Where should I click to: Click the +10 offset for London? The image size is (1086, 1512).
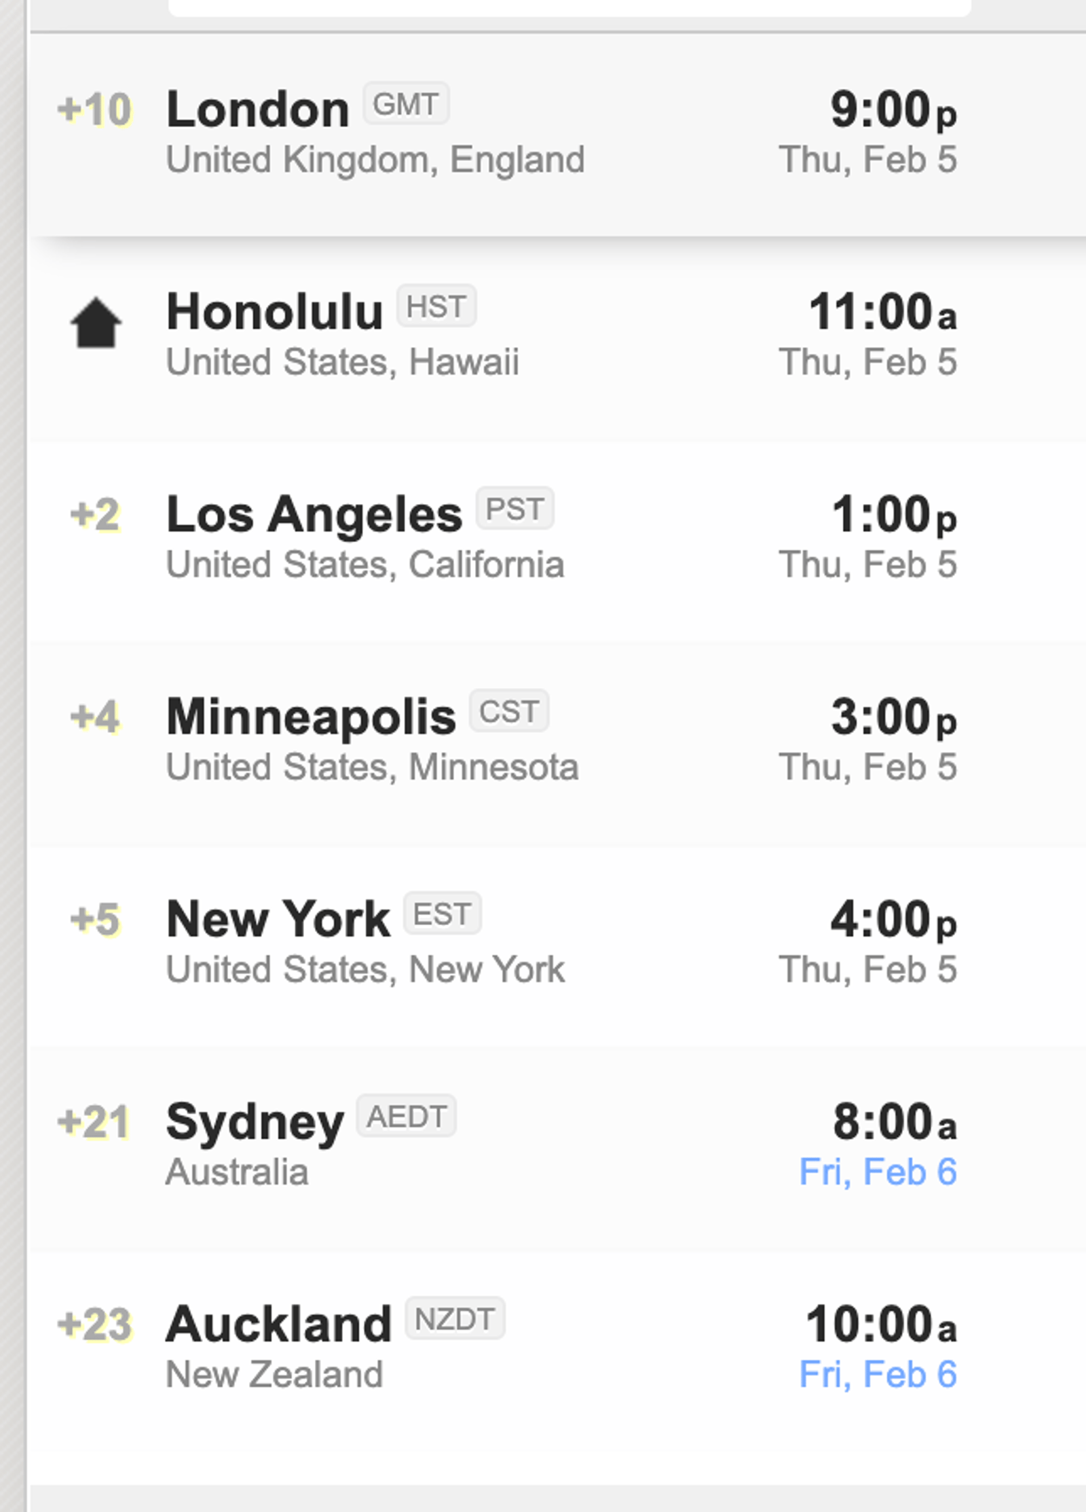[94, 109]
